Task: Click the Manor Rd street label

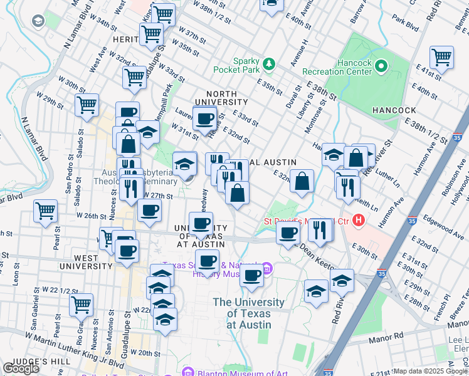Action: [386, 338]
